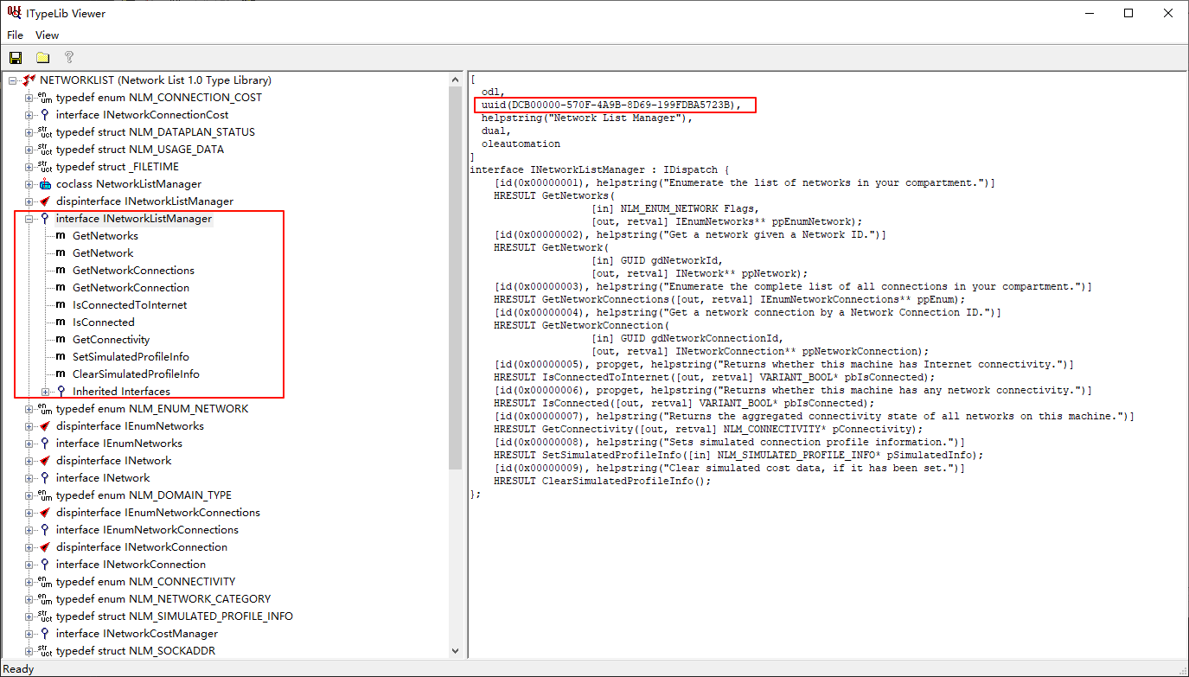
Task: Click the GetNetworks method icon
Action: coord(61,236)
